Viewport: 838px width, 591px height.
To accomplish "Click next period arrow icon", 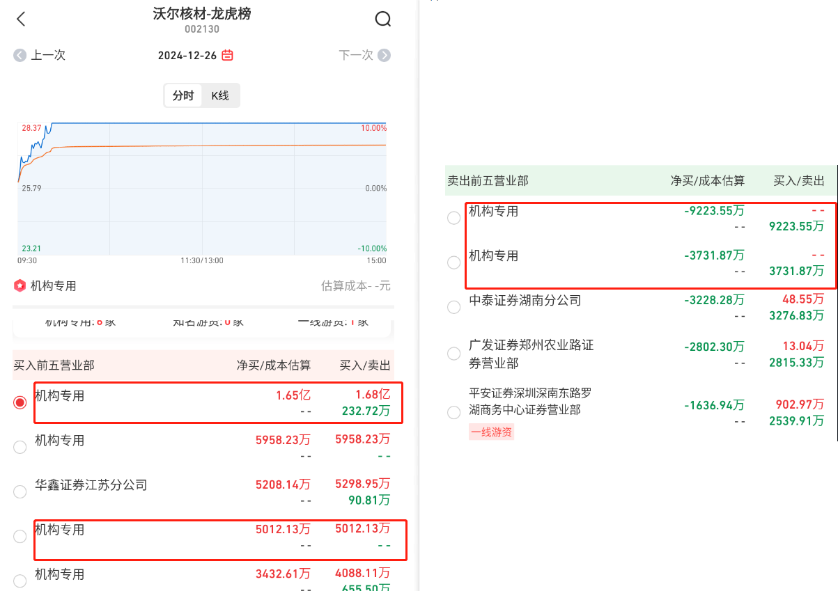I will coord(384,56).
